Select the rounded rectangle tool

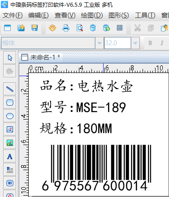click(x=10, y=103)
